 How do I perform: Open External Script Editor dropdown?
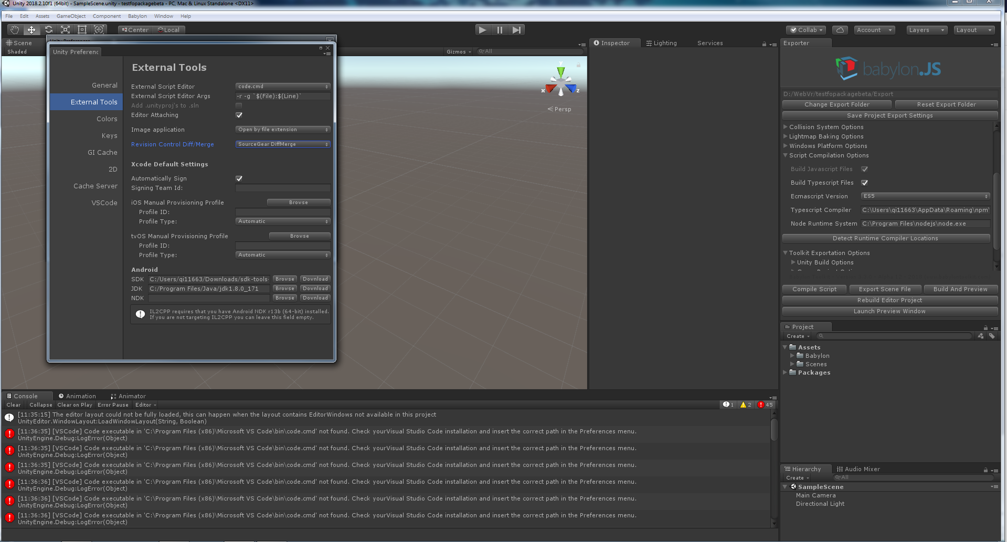[283, 87]
